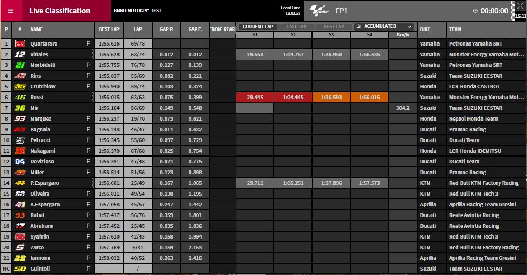
Task: Click Rossi's orange S4 time 1:56.015
Action: 369,98
